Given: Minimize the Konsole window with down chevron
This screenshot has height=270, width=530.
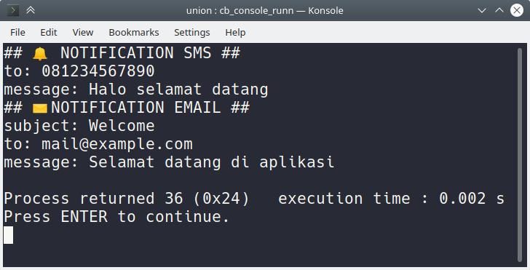Looking at the screenshot, I should click(x=482, y=10).
